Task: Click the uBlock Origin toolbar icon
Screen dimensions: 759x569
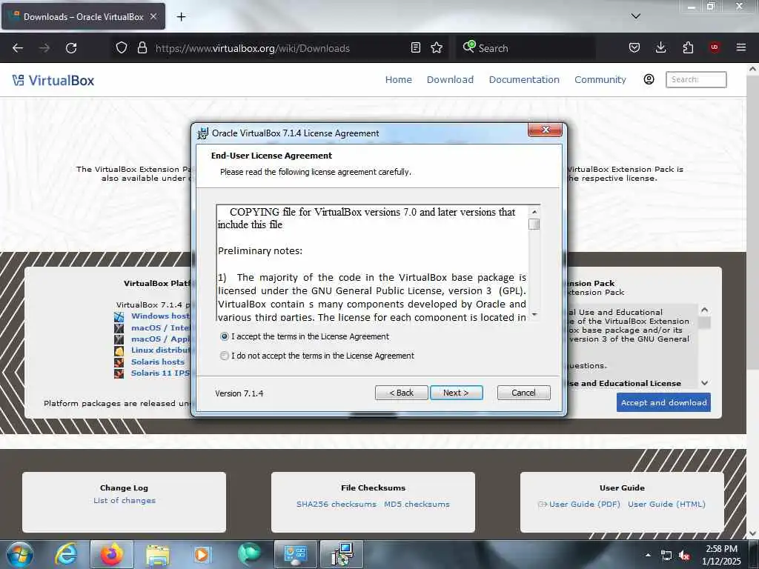Action: 715,47
